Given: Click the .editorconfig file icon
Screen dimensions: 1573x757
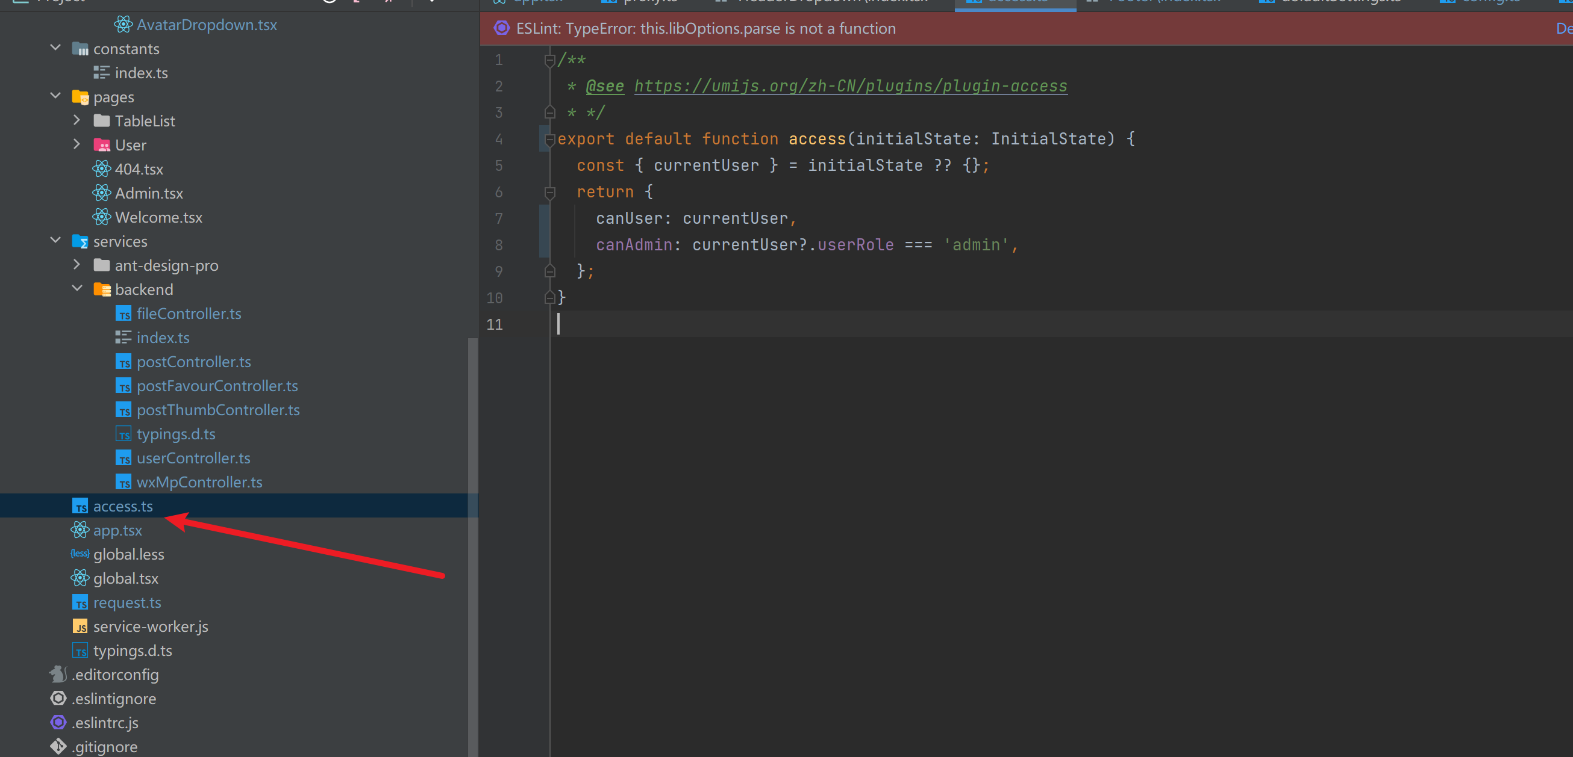Looking at the screenshot, I should tap(58, 675).
